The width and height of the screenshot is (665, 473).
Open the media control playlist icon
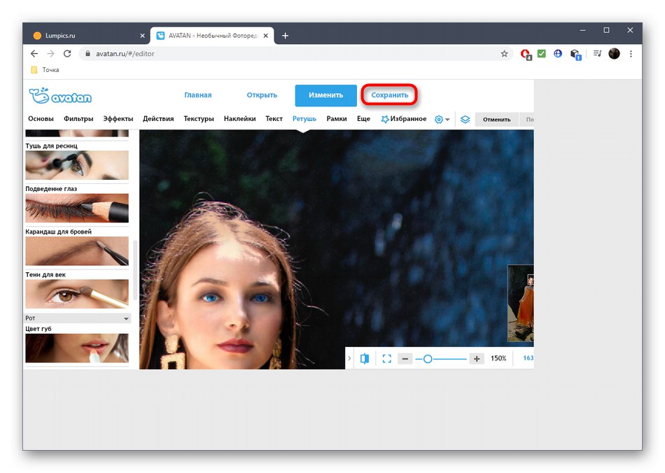(597, 53)
